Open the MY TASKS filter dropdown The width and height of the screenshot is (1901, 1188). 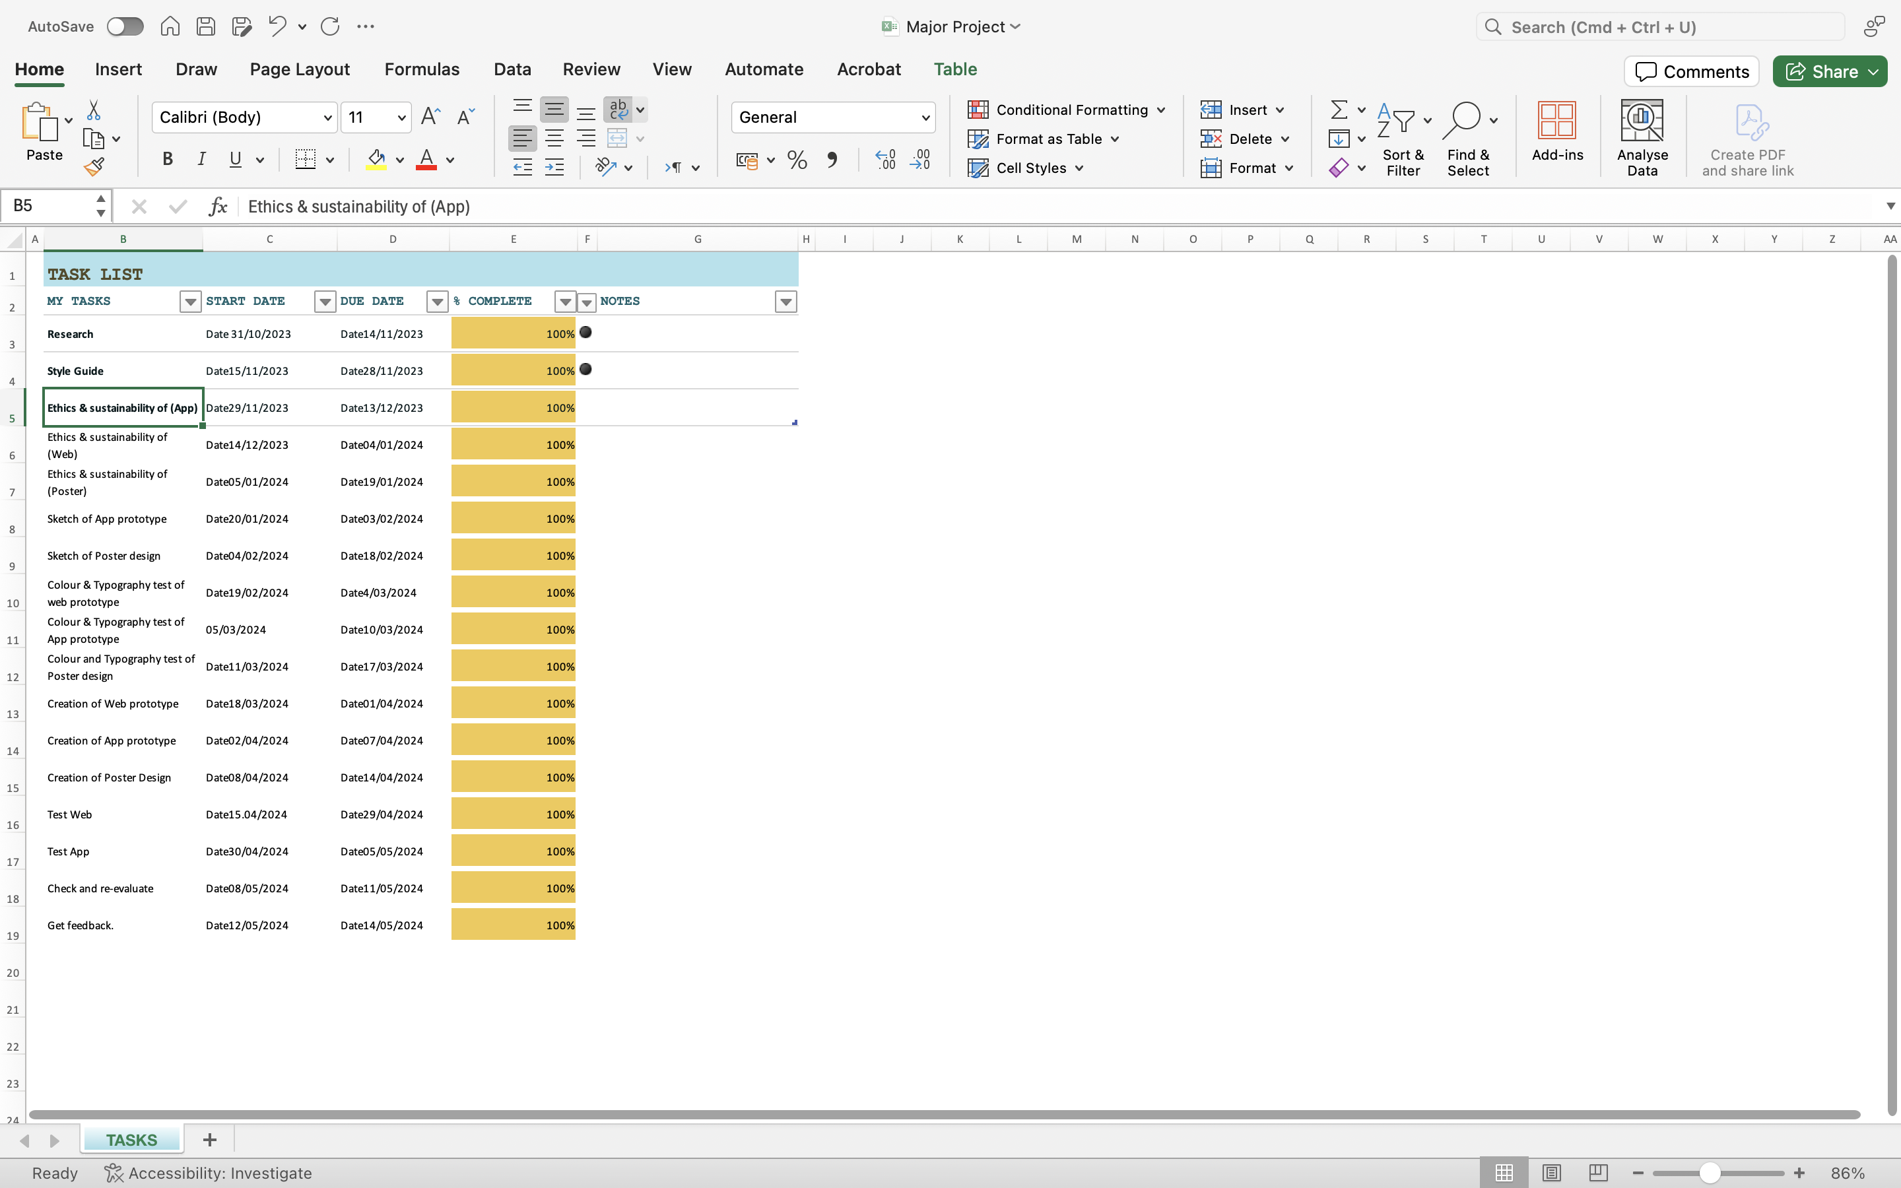[190, 302]
